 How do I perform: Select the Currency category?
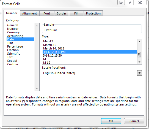click(x=13, y=32)
